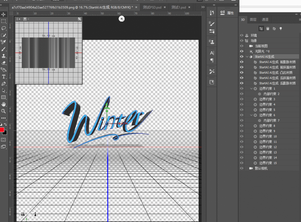The image size is (301, 222).
Task: Switch to the 图层 panel tab
Action: 253,20
